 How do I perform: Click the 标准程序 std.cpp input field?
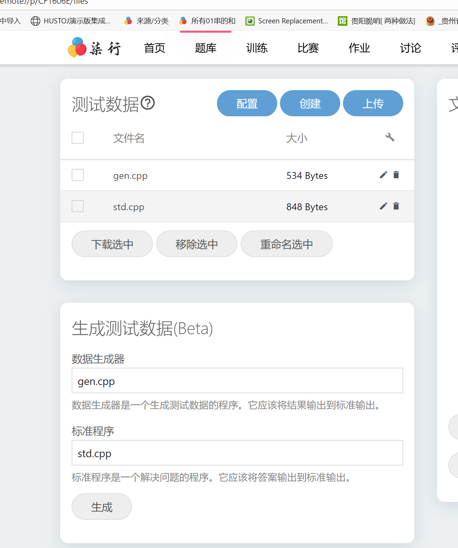click(x=237, y=453)
